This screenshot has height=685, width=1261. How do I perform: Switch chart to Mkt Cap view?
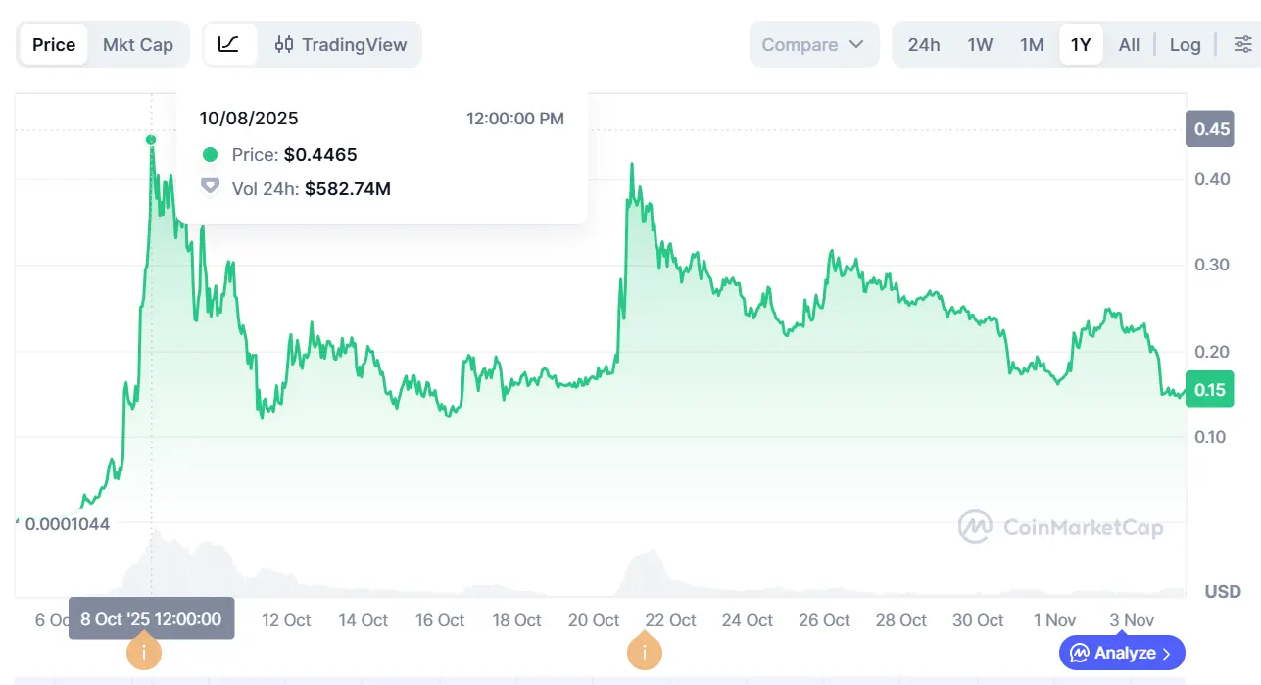(x=138, y=45)
